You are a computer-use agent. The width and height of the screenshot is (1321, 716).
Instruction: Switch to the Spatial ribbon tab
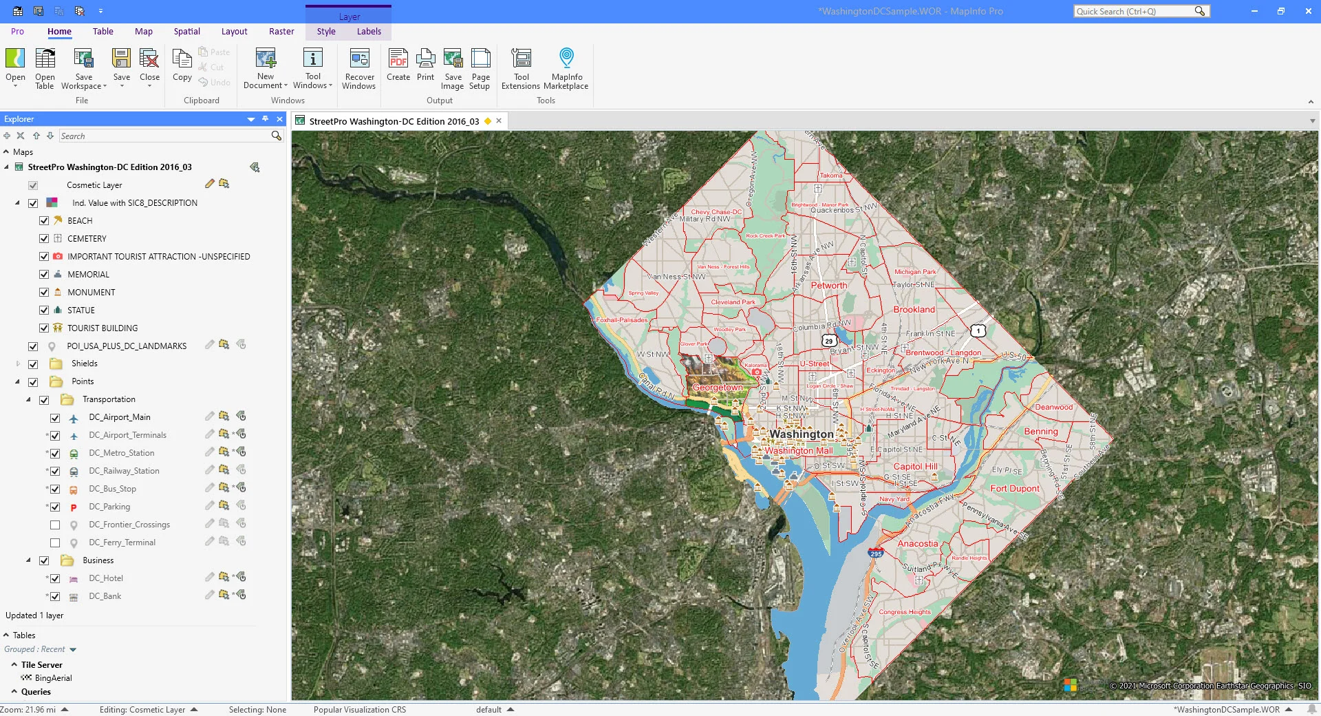pyautogui.click(x=186, y=32)
